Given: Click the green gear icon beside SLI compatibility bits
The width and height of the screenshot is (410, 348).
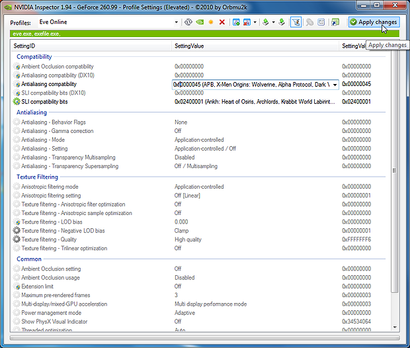Looking at the screenshot, I should tap(17, 101).
